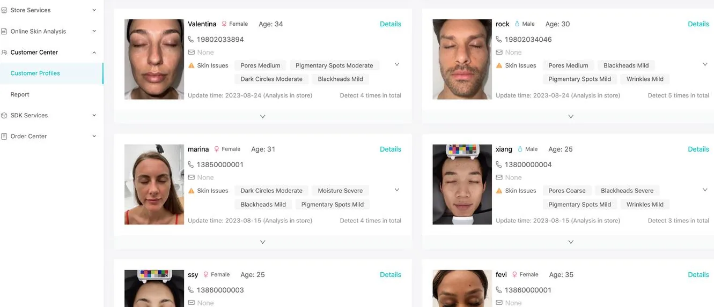The width and height of the screenshot is (714, 307).
Task: Open Details for marina
Action: (391, 149)
